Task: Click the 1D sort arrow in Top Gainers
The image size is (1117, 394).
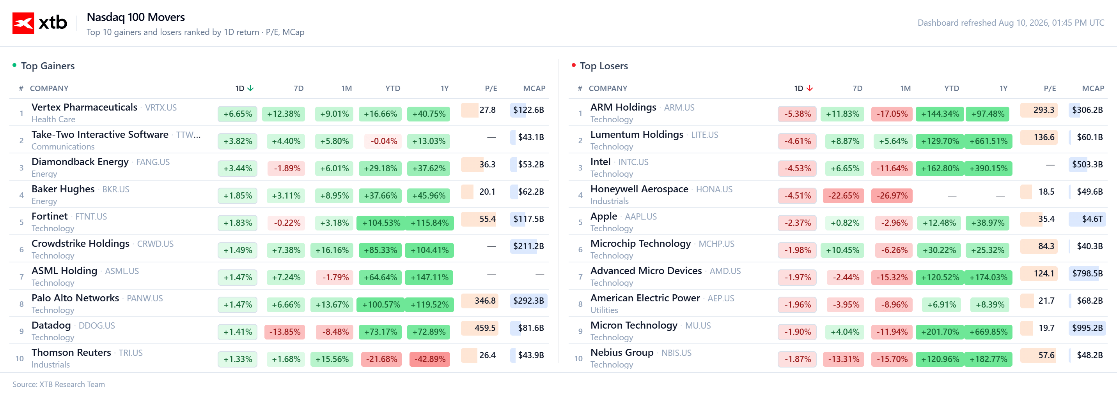Action: pos(251,88)
